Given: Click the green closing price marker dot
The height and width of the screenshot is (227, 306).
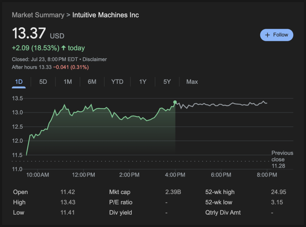Looking at the screenshot, I should click(x=175, y=102).
